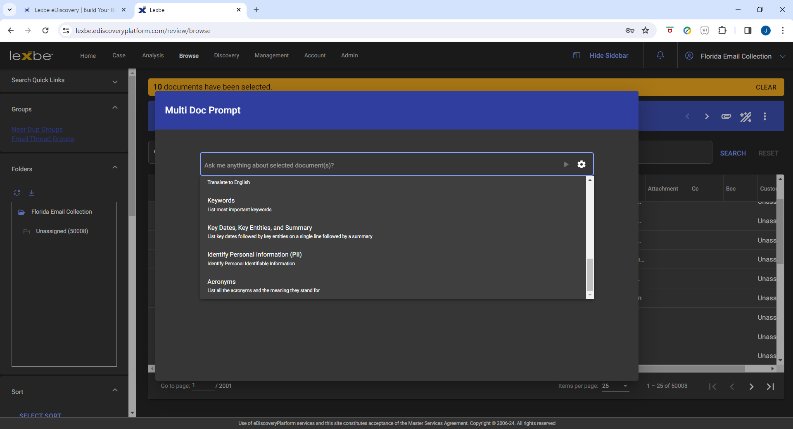Refresh folders using the sync icon
The height and width of the screenshot is (429, 793).
(17, 193)
